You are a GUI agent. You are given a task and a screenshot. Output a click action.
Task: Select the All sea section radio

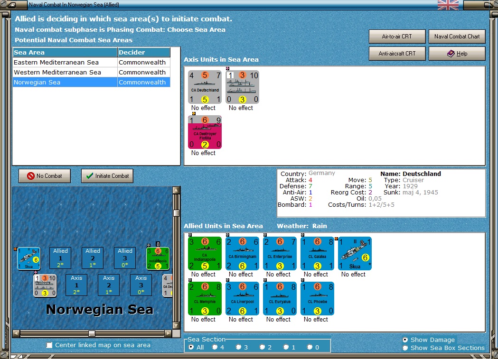(191, 347)
